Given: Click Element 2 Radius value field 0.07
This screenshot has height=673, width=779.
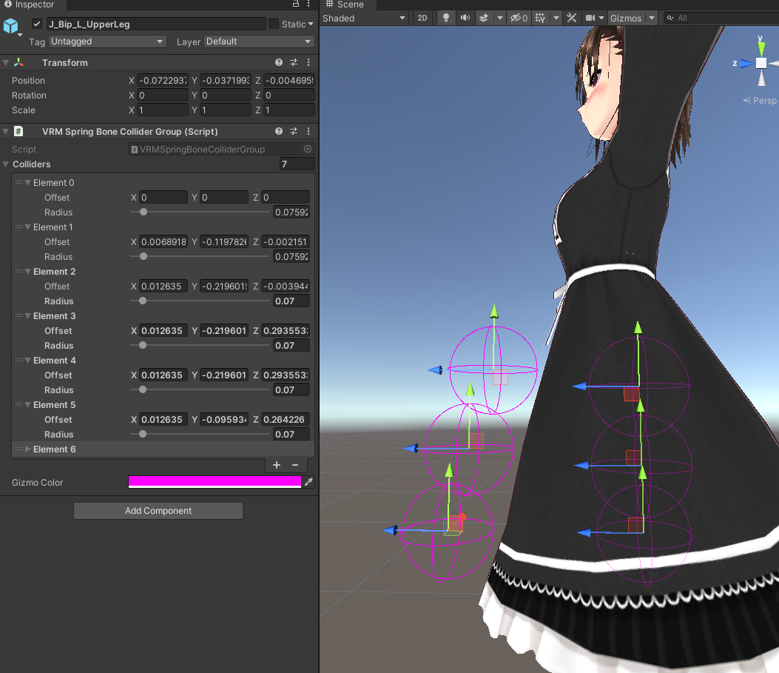Looking at the screenshot, I should [x=291, y=301].
